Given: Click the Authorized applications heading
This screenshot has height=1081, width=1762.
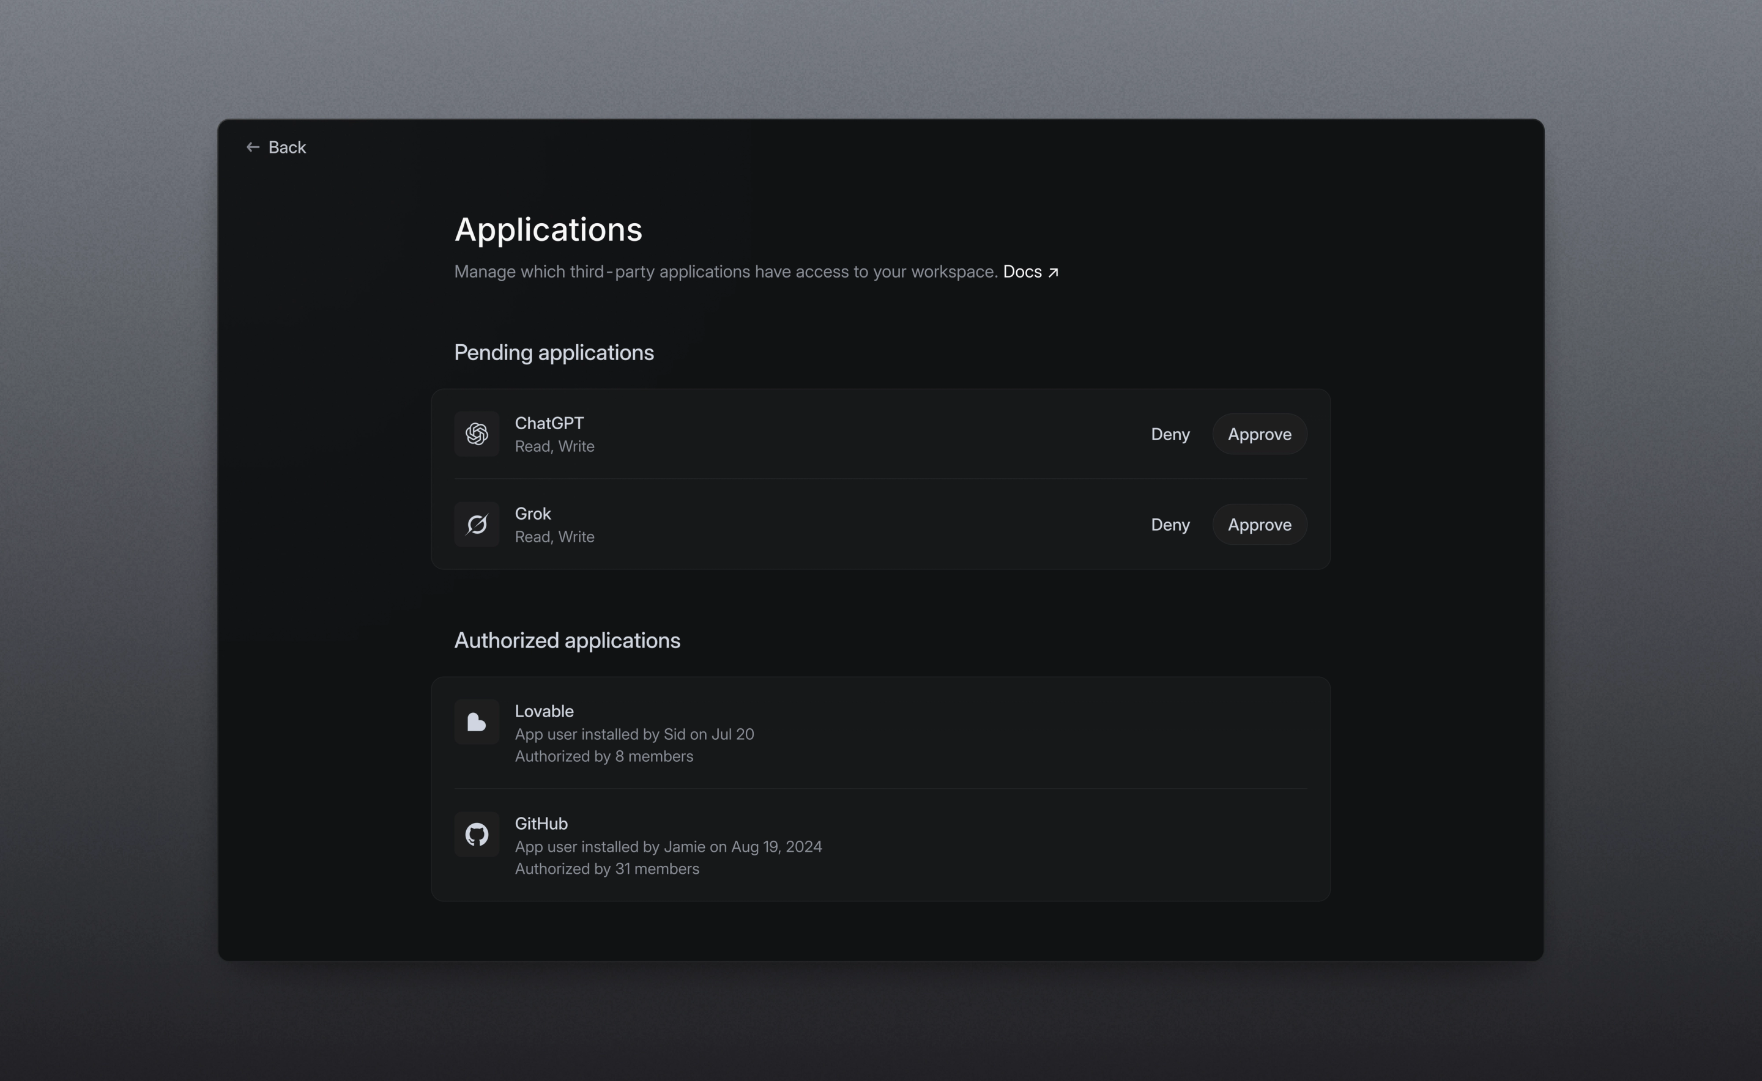Looking at the screenshot, I should click(567, 641).
